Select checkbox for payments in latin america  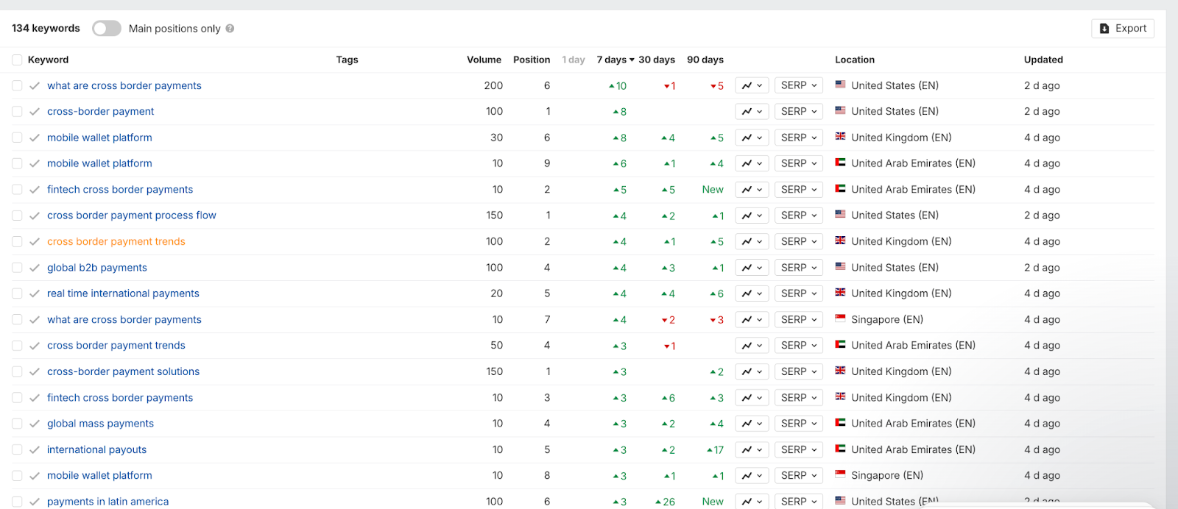point(17,502)
